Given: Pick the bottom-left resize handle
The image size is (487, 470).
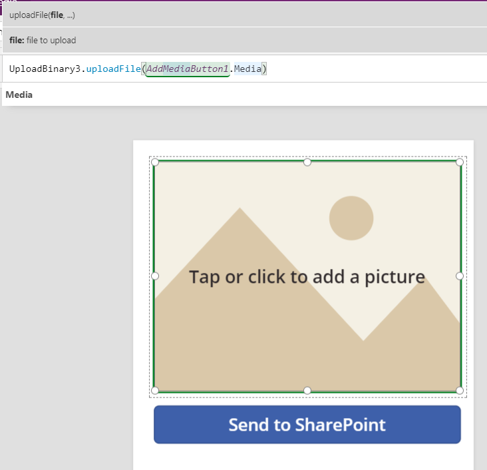Looking at the screenshot, I should (155, 390).
